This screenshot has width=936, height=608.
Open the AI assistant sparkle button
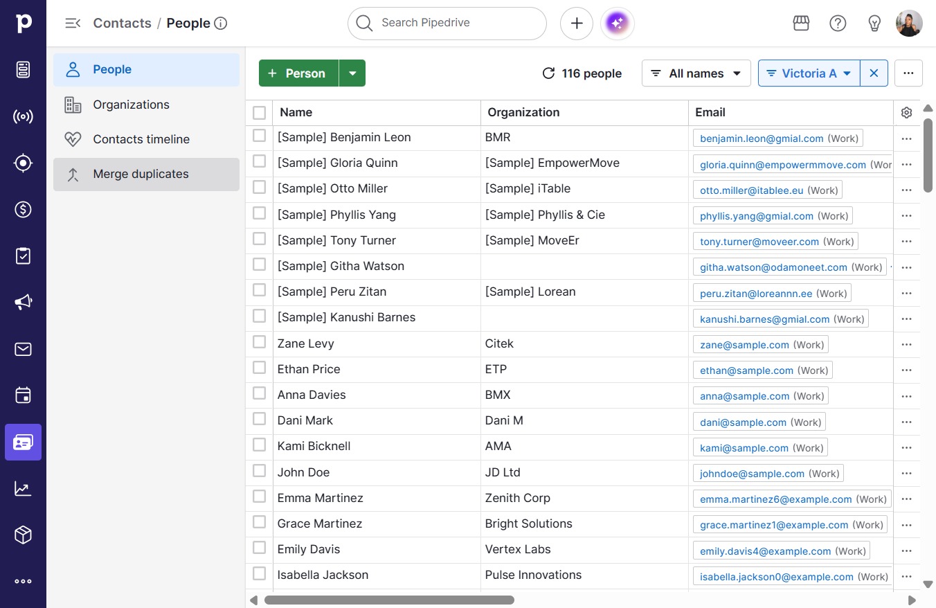pos(618,24)
